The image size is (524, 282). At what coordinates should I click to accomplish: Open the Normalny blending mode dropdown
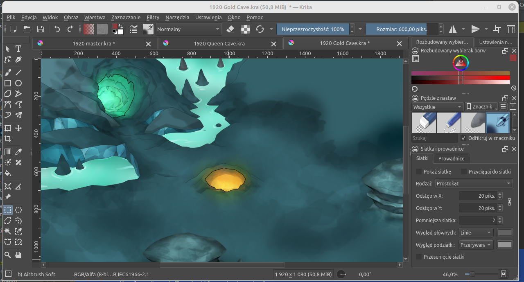coord(188,29)
